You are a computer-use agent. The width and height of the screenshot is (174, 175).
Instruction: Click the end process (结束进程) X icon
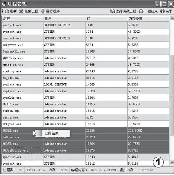[21, 11]
